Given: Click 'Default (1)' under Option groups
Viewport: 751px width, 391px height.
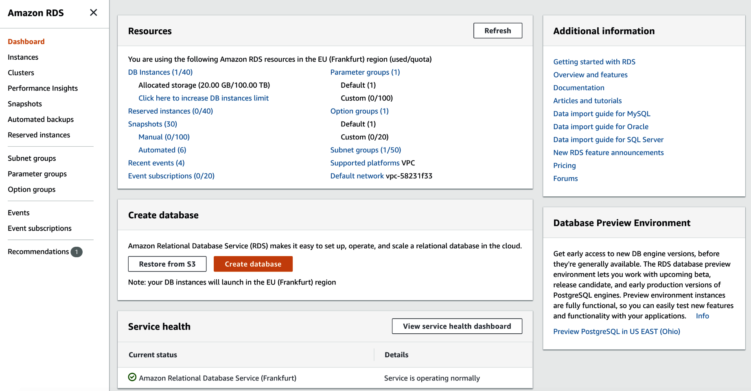Looking at the screenshot, I should point(358,124).
